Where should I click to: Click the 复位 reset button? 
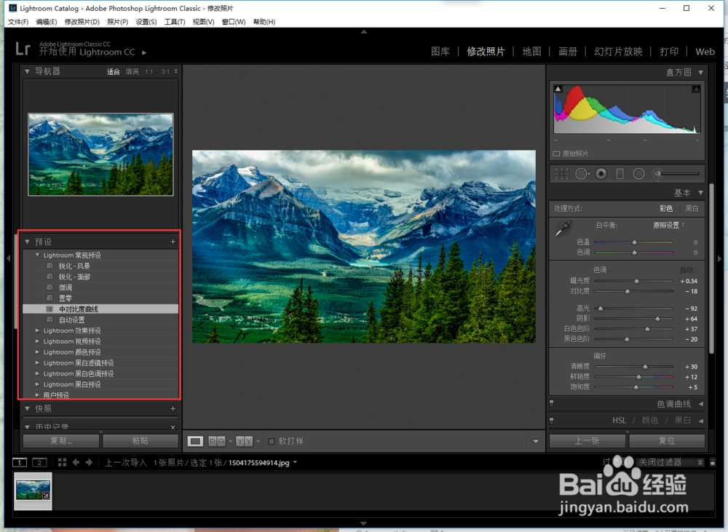tap(666, 441)
